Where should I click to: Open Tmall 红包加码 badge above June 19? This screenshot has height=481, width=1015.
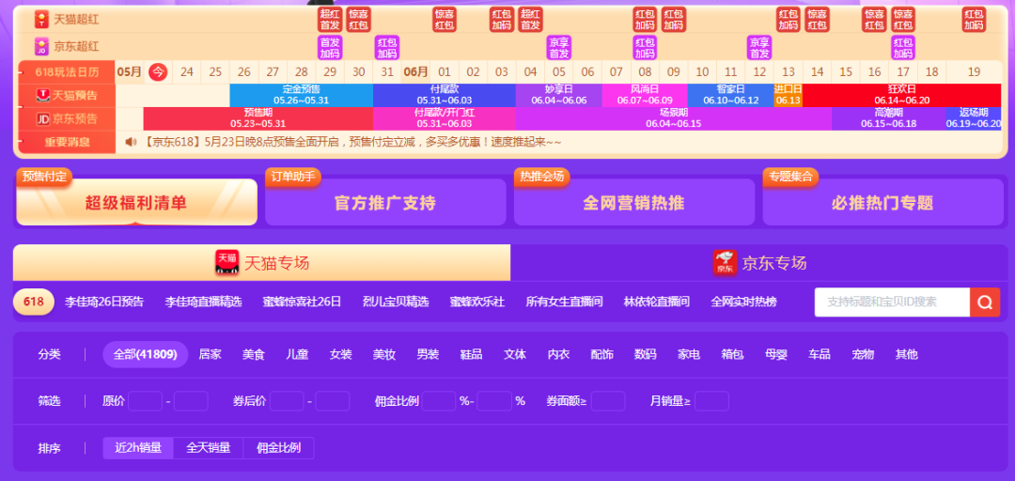[974, 20]
